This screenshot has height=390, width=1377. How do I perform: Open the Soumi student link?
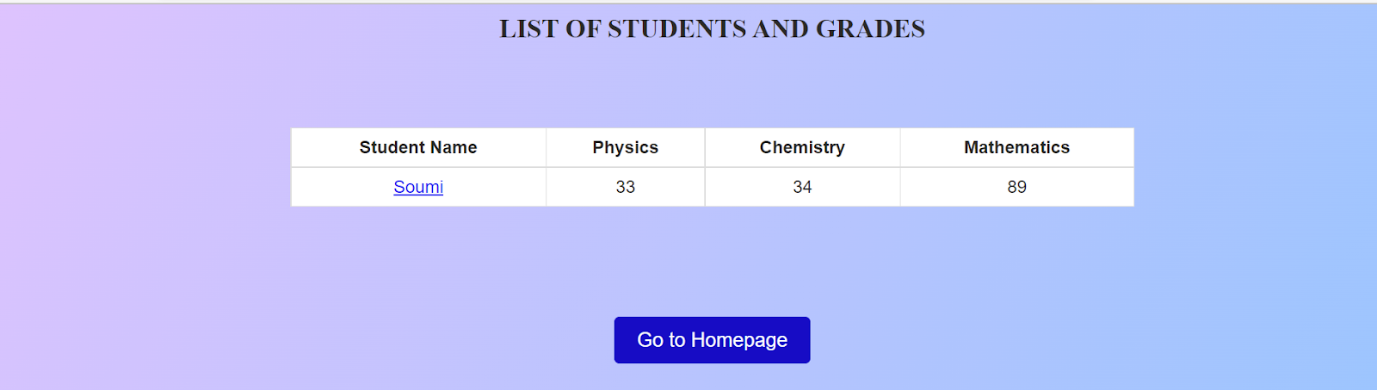click(x=418, y=187)
